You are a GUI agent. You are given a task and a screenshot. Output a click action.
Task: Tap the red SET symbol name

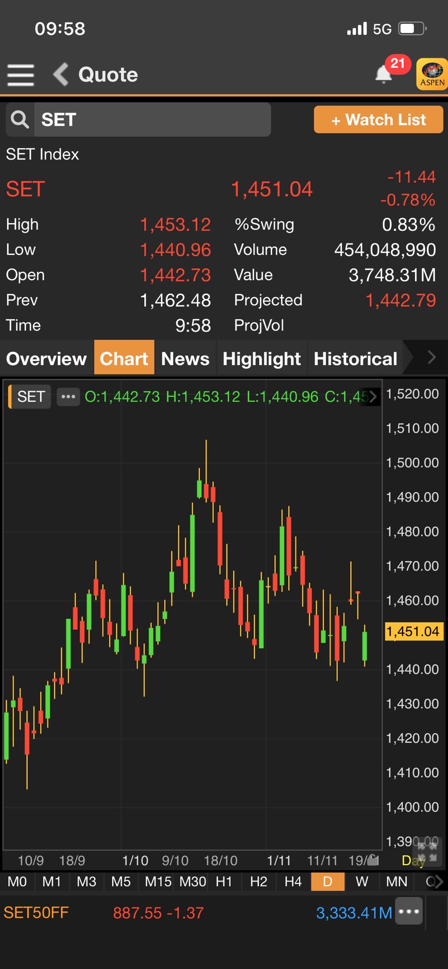pos(25,189)
